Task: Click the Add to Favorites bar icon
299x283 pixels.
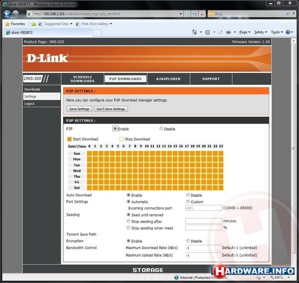Action: point(33,24)
